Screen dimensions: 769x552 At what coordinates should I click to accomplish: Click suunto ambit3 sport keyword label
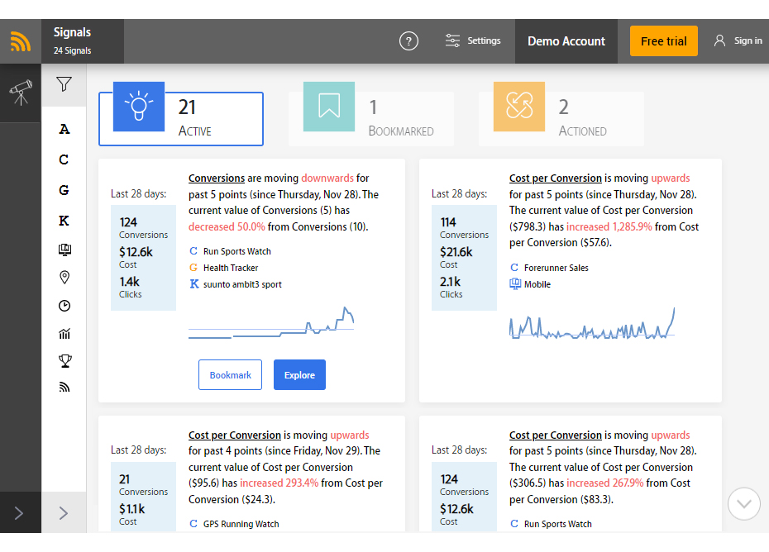pyautogui.click(x=242, y=284)
